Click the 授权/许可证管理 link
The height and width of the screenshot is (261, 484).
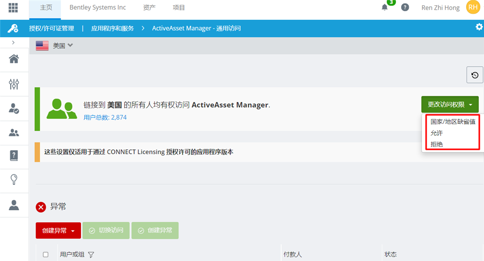51,29
